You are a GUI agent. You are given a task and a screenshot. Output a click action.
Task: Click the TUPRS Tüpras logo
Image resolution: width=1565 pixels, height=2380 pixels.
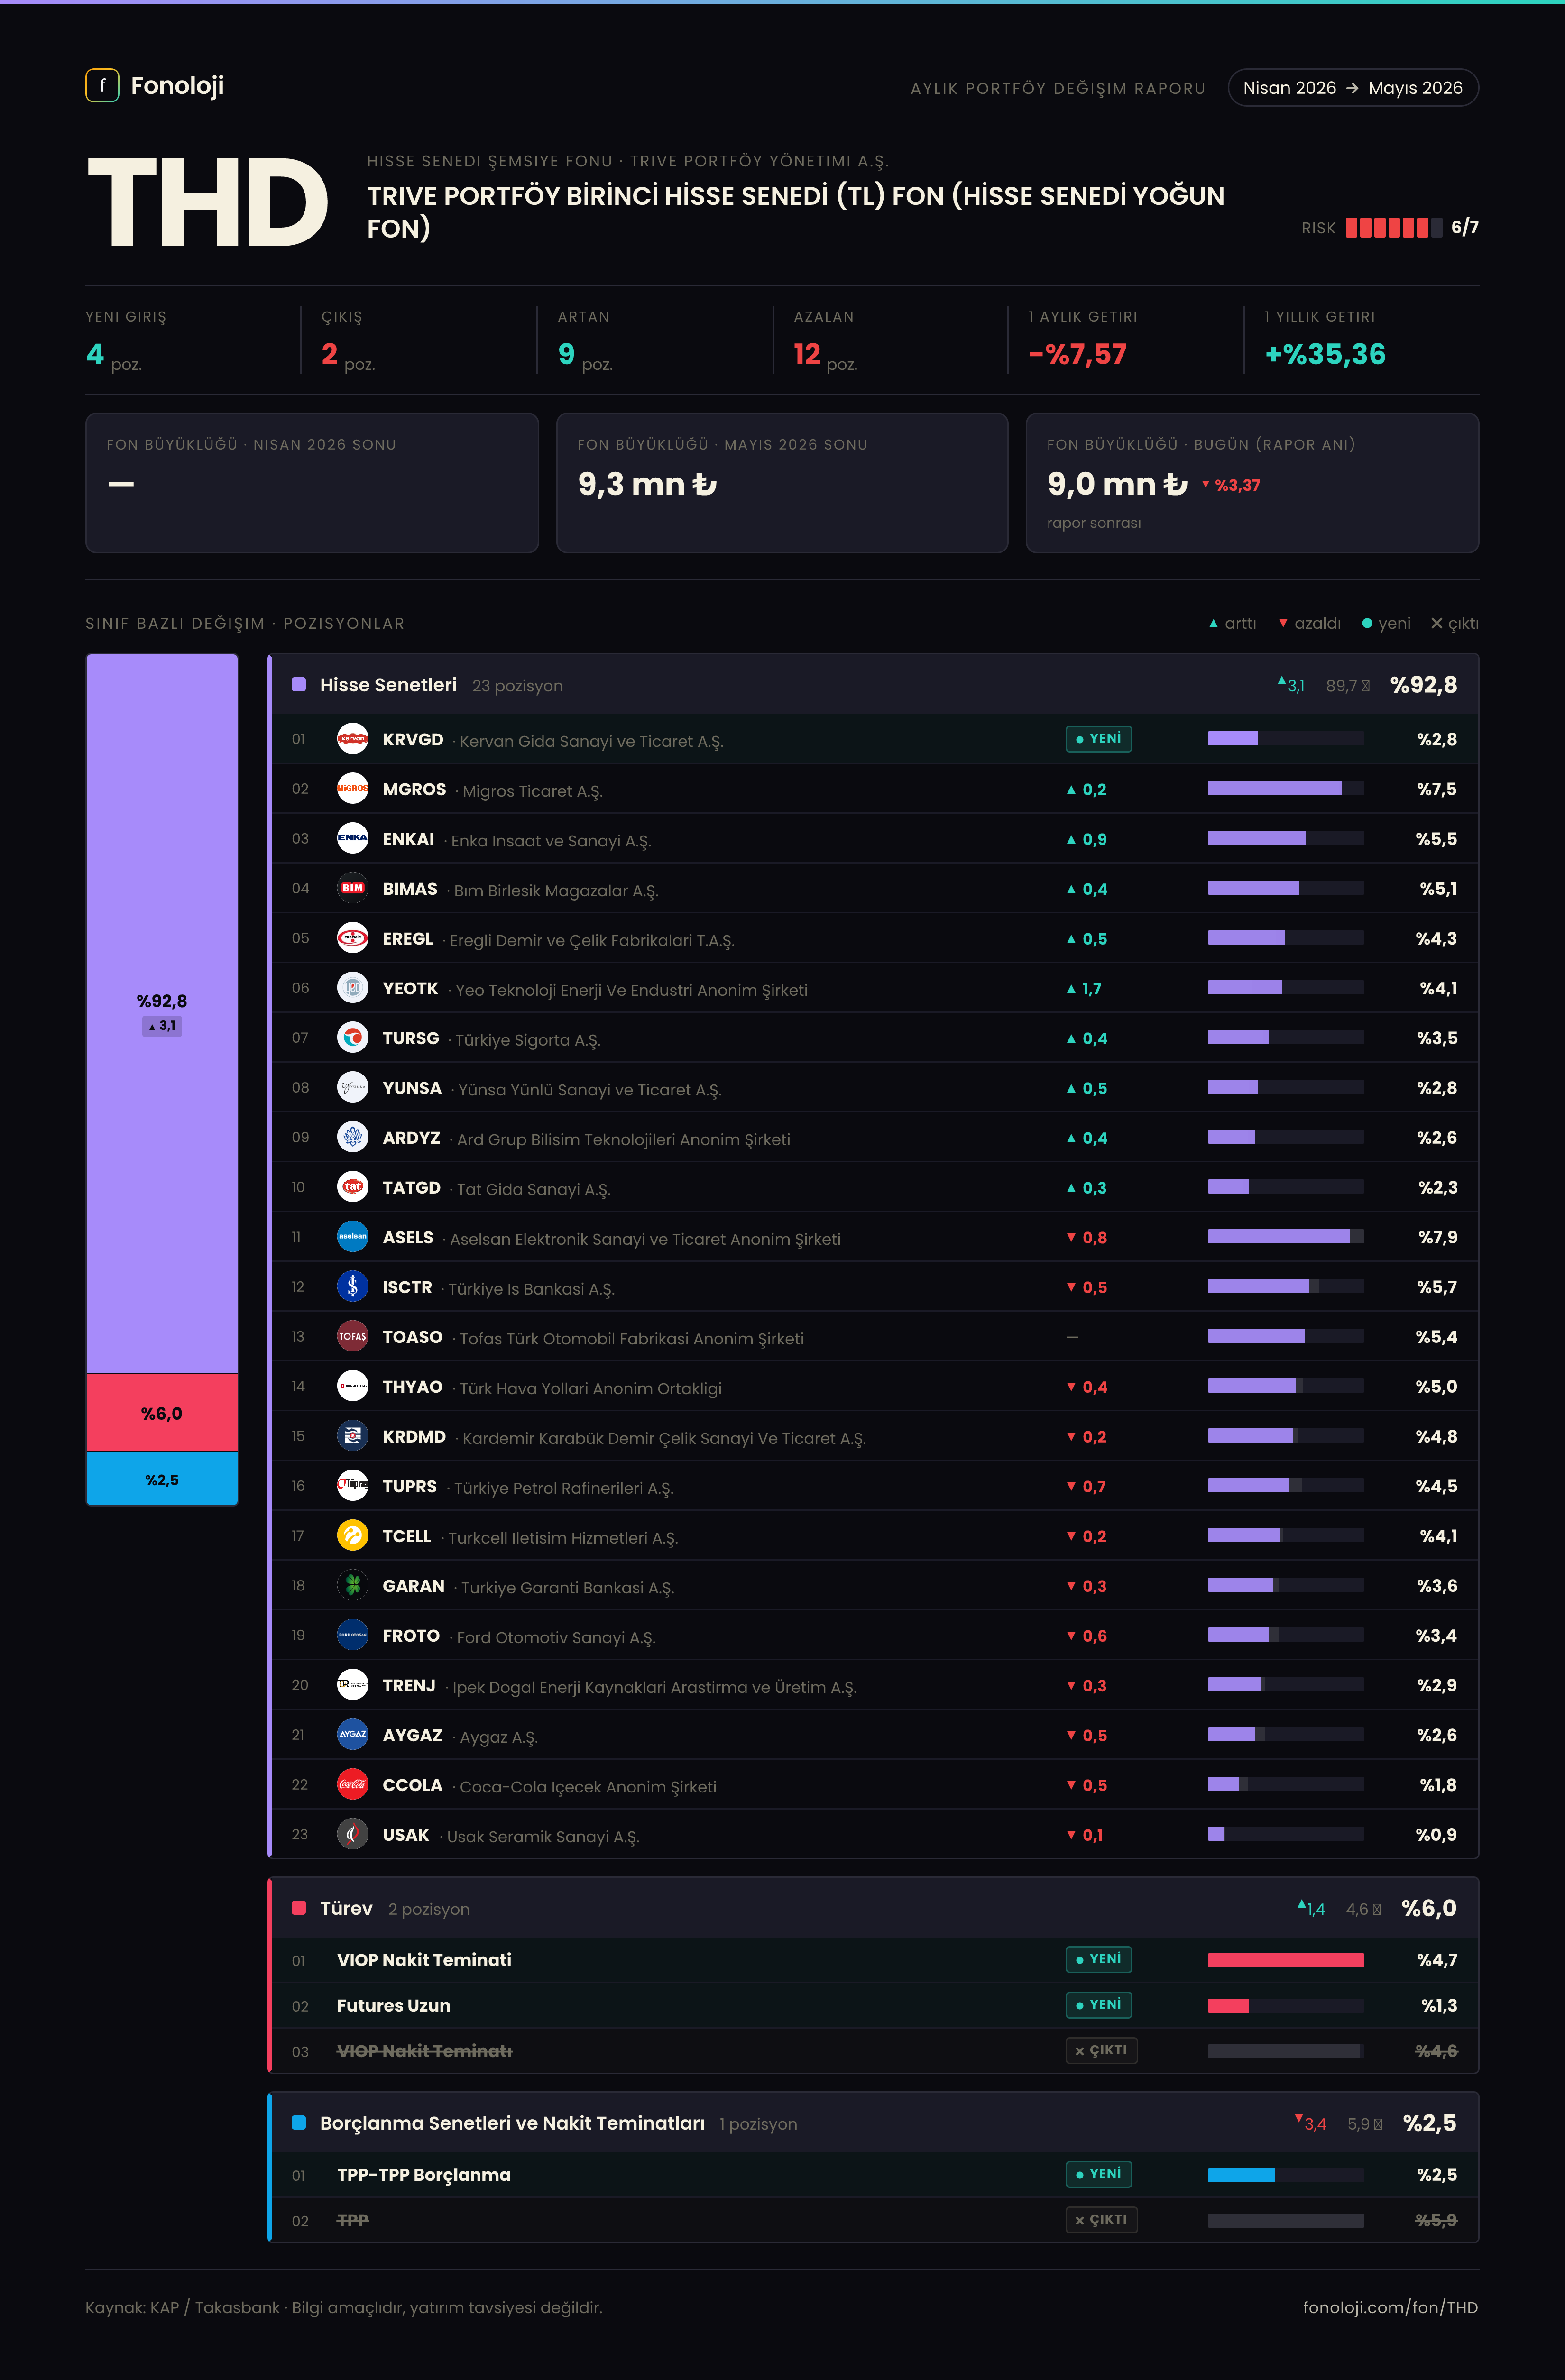352,1486
